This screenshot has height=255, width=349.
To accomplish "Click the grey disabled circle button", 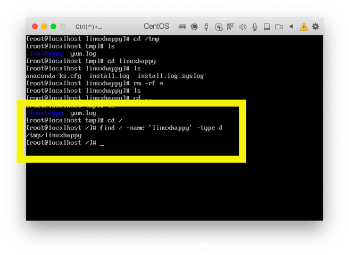I will pyautogui.click(x=63, y=27).
